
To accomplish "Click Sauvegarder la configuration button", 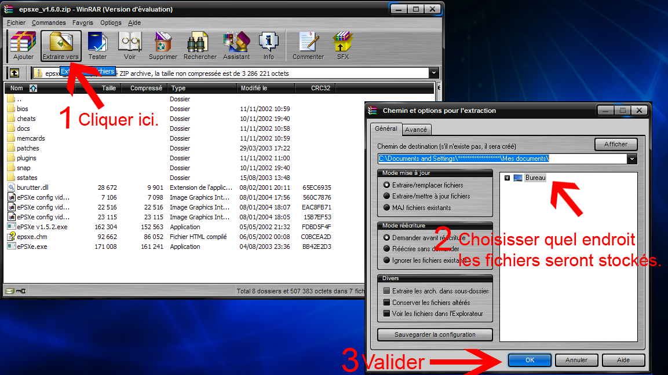I will [x=435, y=334].
